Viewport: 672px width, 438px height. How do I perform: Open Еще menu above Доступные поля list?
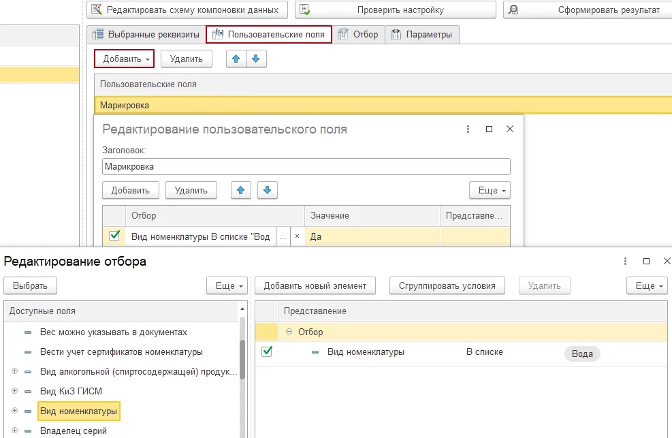point(227,286)
